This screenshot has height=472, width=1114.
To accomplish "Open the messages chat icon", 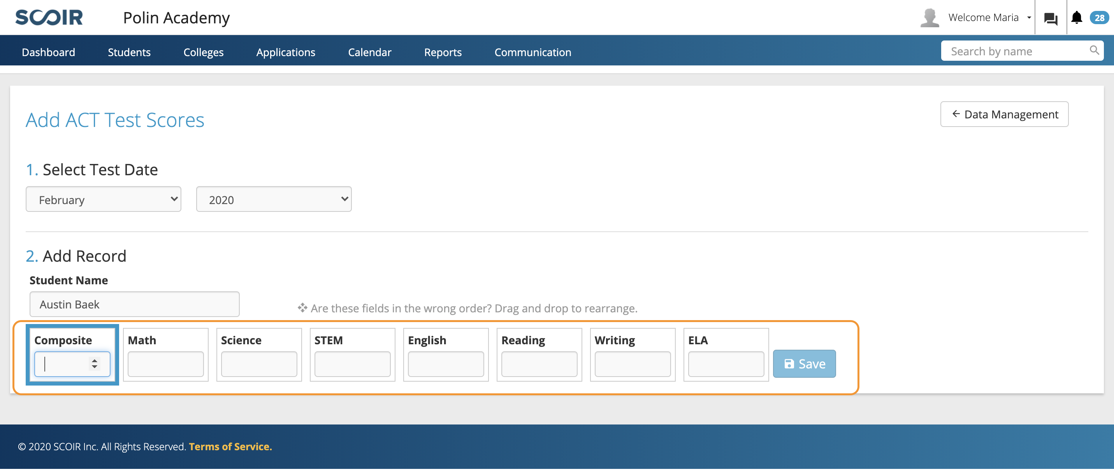I will 1051,18.
